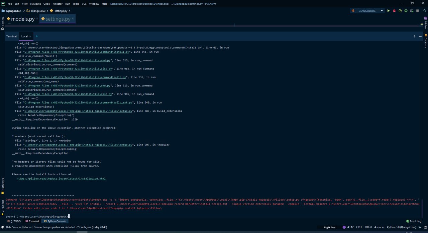Screen dimensions: 428x233
Task: Change CRLF line separator in status bar
Action: tap(359, 227)
